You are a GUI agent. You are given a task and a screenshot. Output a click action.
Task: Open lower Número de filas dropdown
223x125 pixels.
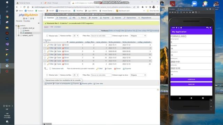tap(76, 75)
